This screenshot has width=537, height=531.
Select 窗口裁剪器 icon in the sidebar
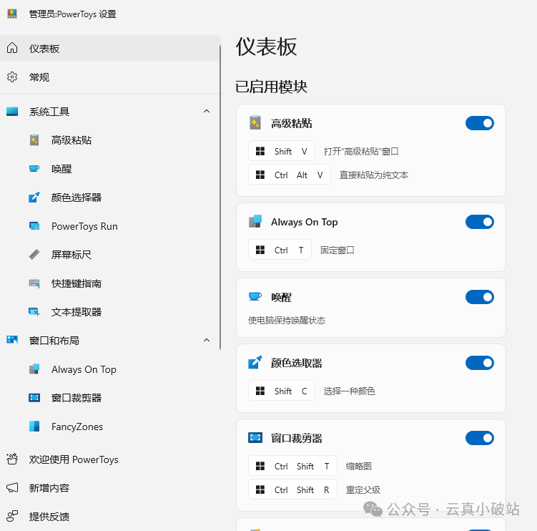[34, 398]
